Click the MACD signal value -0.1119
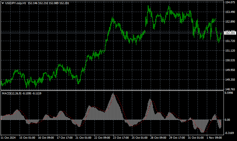Image resolution: width=237 pixels, height=141 pixels. (37, 94)
